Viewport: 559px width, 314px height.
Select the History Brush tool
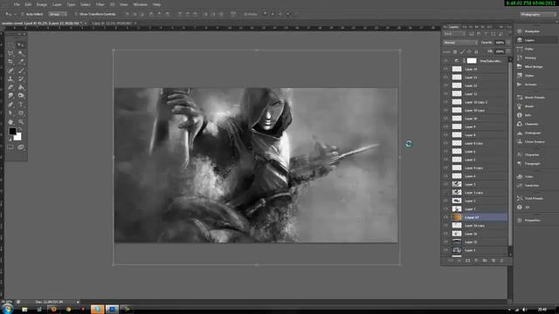[21, 79]
